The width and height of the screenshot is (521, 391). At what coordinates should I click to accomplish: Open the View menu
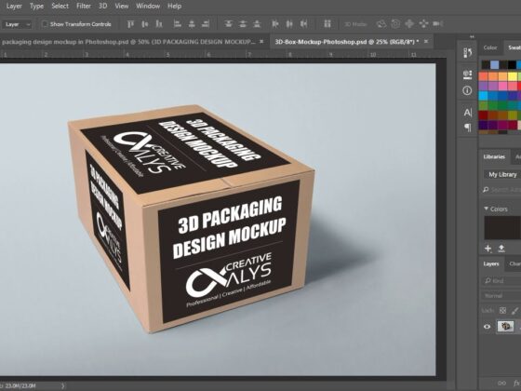coord(122,6)
